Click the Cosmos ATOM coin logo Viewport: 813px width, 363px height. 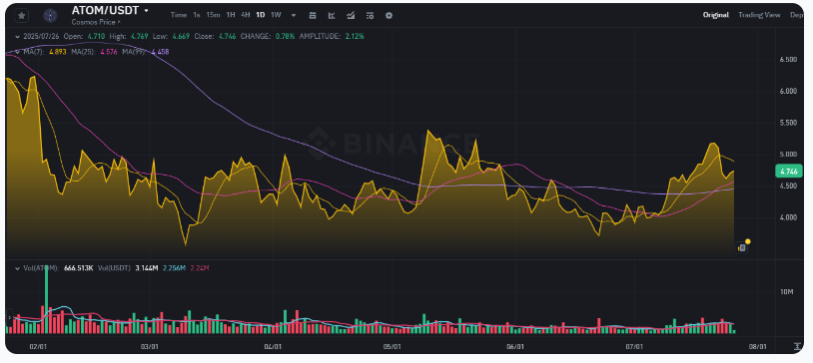(50, 16)
